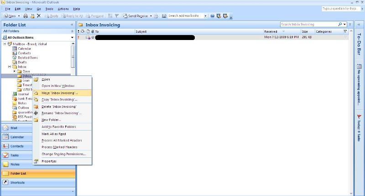Select the Contacts folder in tree
The height and width of the screenshot is (196, 365).
[25, 53]
